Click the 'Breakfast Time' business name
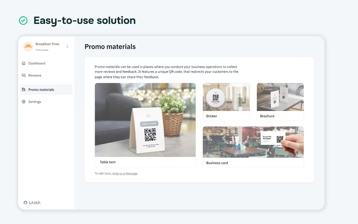358x224 pixels. (x=47, y=44)
